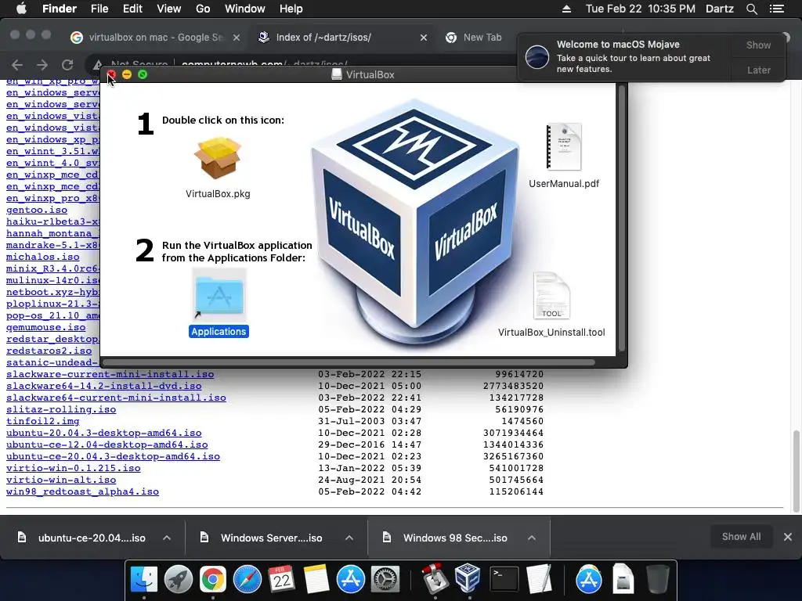This screenshot has width=802, height=601.
Task: Open gentoo.iso link
Action: point(37,210)
